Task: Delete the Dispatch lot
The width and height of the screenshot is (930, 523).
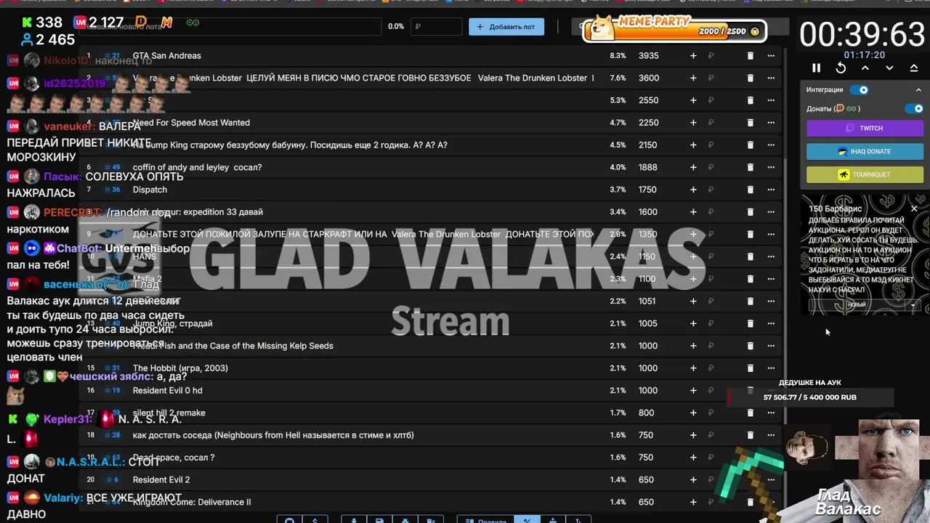Action: (x=751, y=190)
